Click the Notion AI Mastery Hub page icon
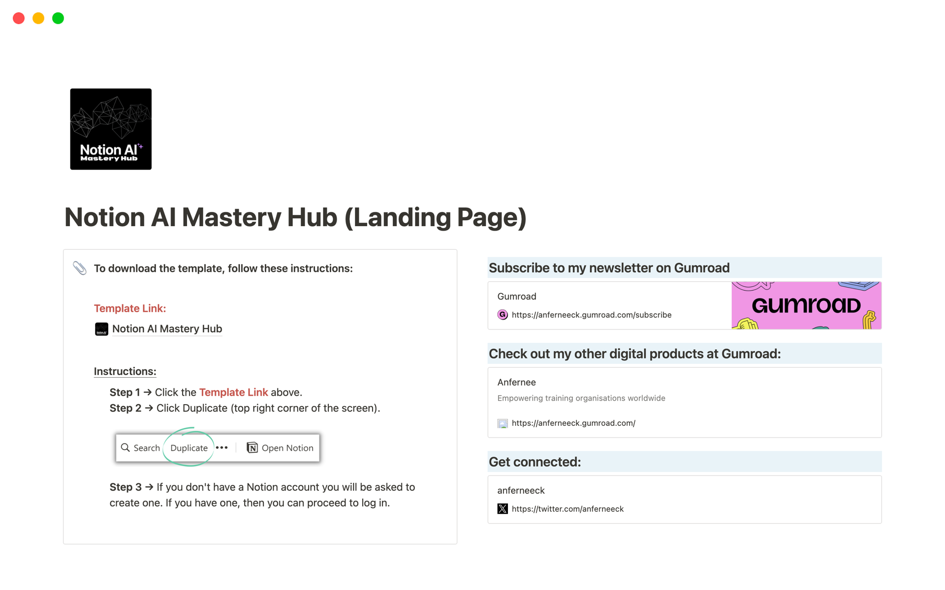This screenshot has height=590, width=945. click(x=111, y=129)
